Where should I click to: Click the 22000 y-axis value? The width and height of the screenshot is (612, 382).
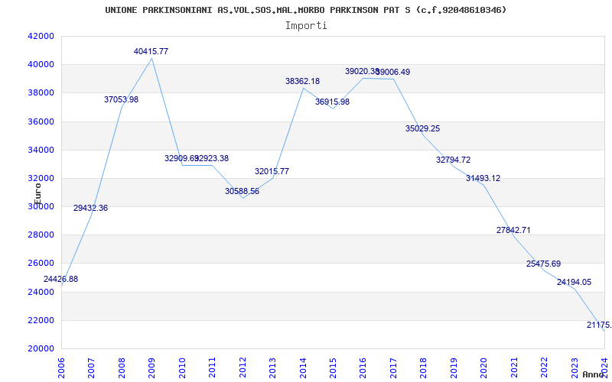click(x=41, y=320)
